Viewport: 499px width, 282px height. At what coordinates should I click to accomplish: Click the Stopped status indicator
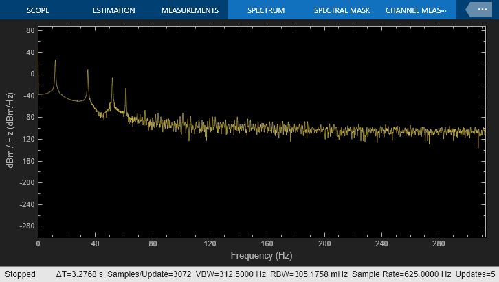pos(20,274)
